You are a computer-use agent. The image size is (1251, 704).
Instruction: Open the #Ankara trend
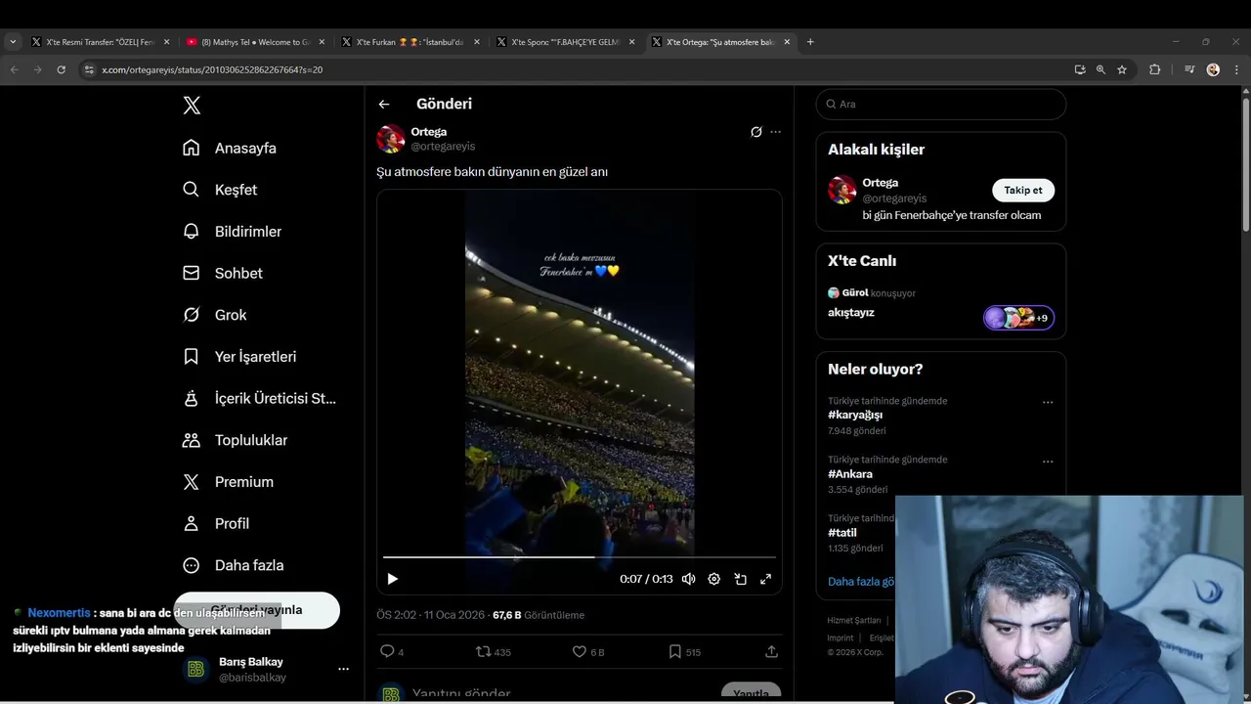click(849, 474)
